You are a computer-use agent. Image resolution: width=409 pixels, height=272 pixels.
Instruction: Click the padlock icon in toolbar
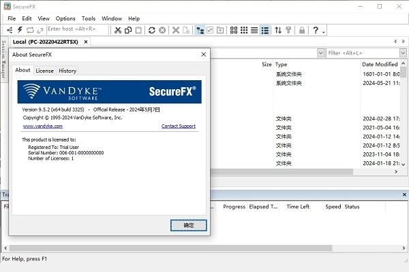point(301,30)
